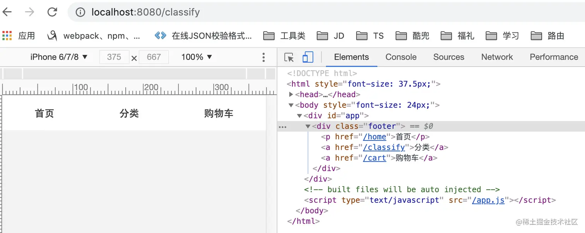Image resolution: width=585 pixels, height=233 pixels.
Task: Edit the device height field 667
Action: point(154,57)
